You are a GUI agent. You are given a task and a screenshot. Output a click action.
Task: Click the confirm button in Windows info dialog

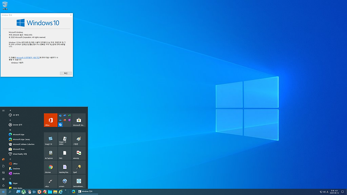(x=66, y=73)
